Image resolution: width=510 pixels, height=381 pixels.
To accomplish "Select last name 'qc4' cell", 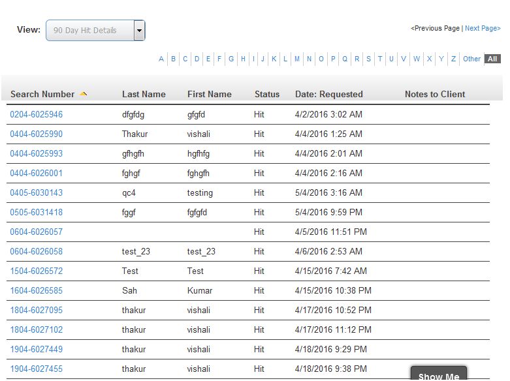I will (x=129, y=193).
